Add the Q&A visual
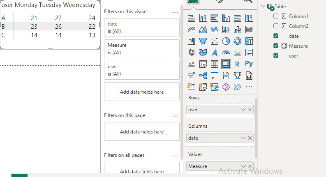 (214, 76)
